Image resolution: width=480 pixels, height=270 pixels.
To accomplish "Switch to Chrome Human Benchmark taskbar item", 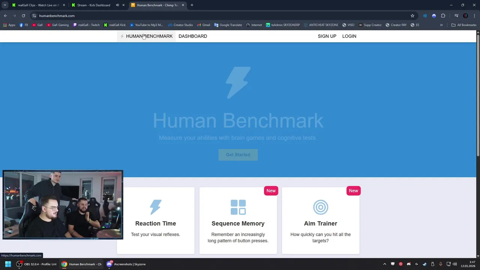I will (81, 264).
